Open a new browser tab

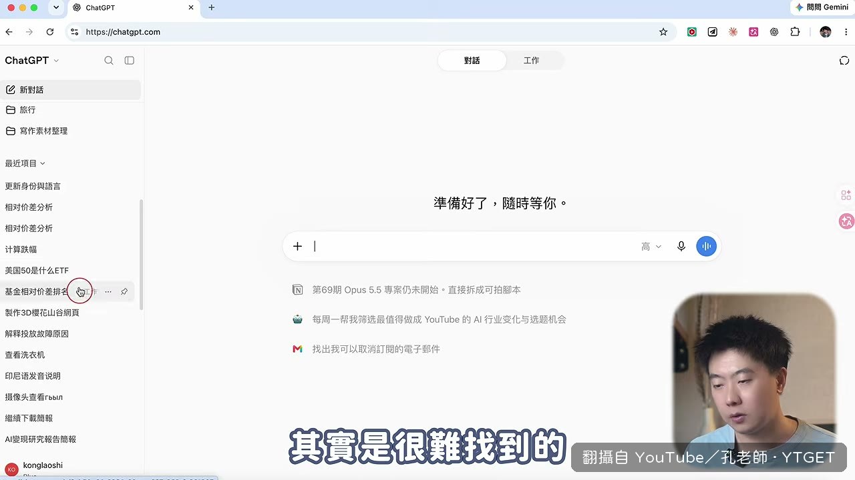pyautogui.click(x=212, y=7)
